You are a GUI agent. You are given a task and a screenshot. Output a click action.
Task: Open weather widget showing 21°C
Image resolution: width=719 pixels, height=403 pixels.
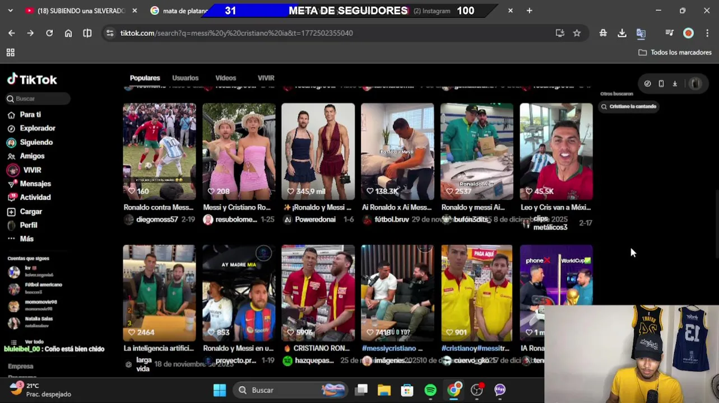coord(40,390)
